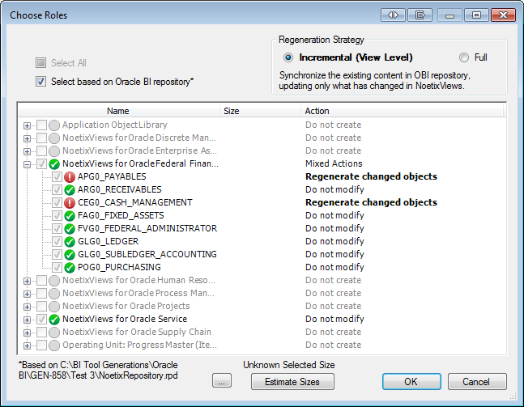Expand the Oracle Human Resources node
The height and width of the screenshot is (407, 524).
[x=27, y=281]
